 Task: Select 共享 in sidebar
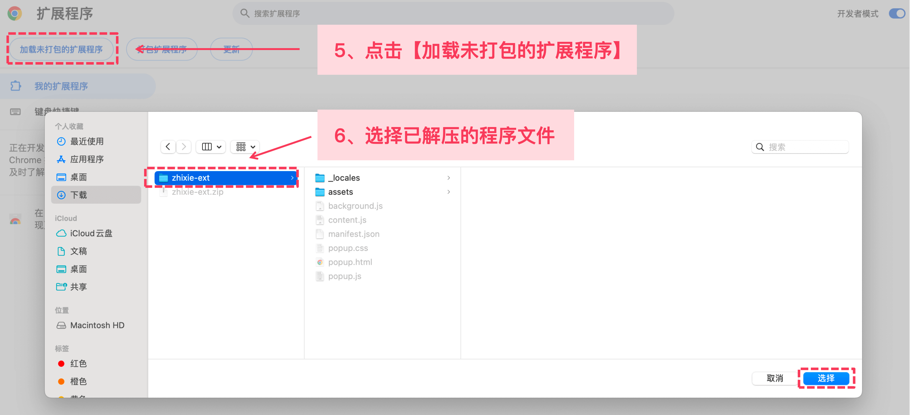coord(96,286)
